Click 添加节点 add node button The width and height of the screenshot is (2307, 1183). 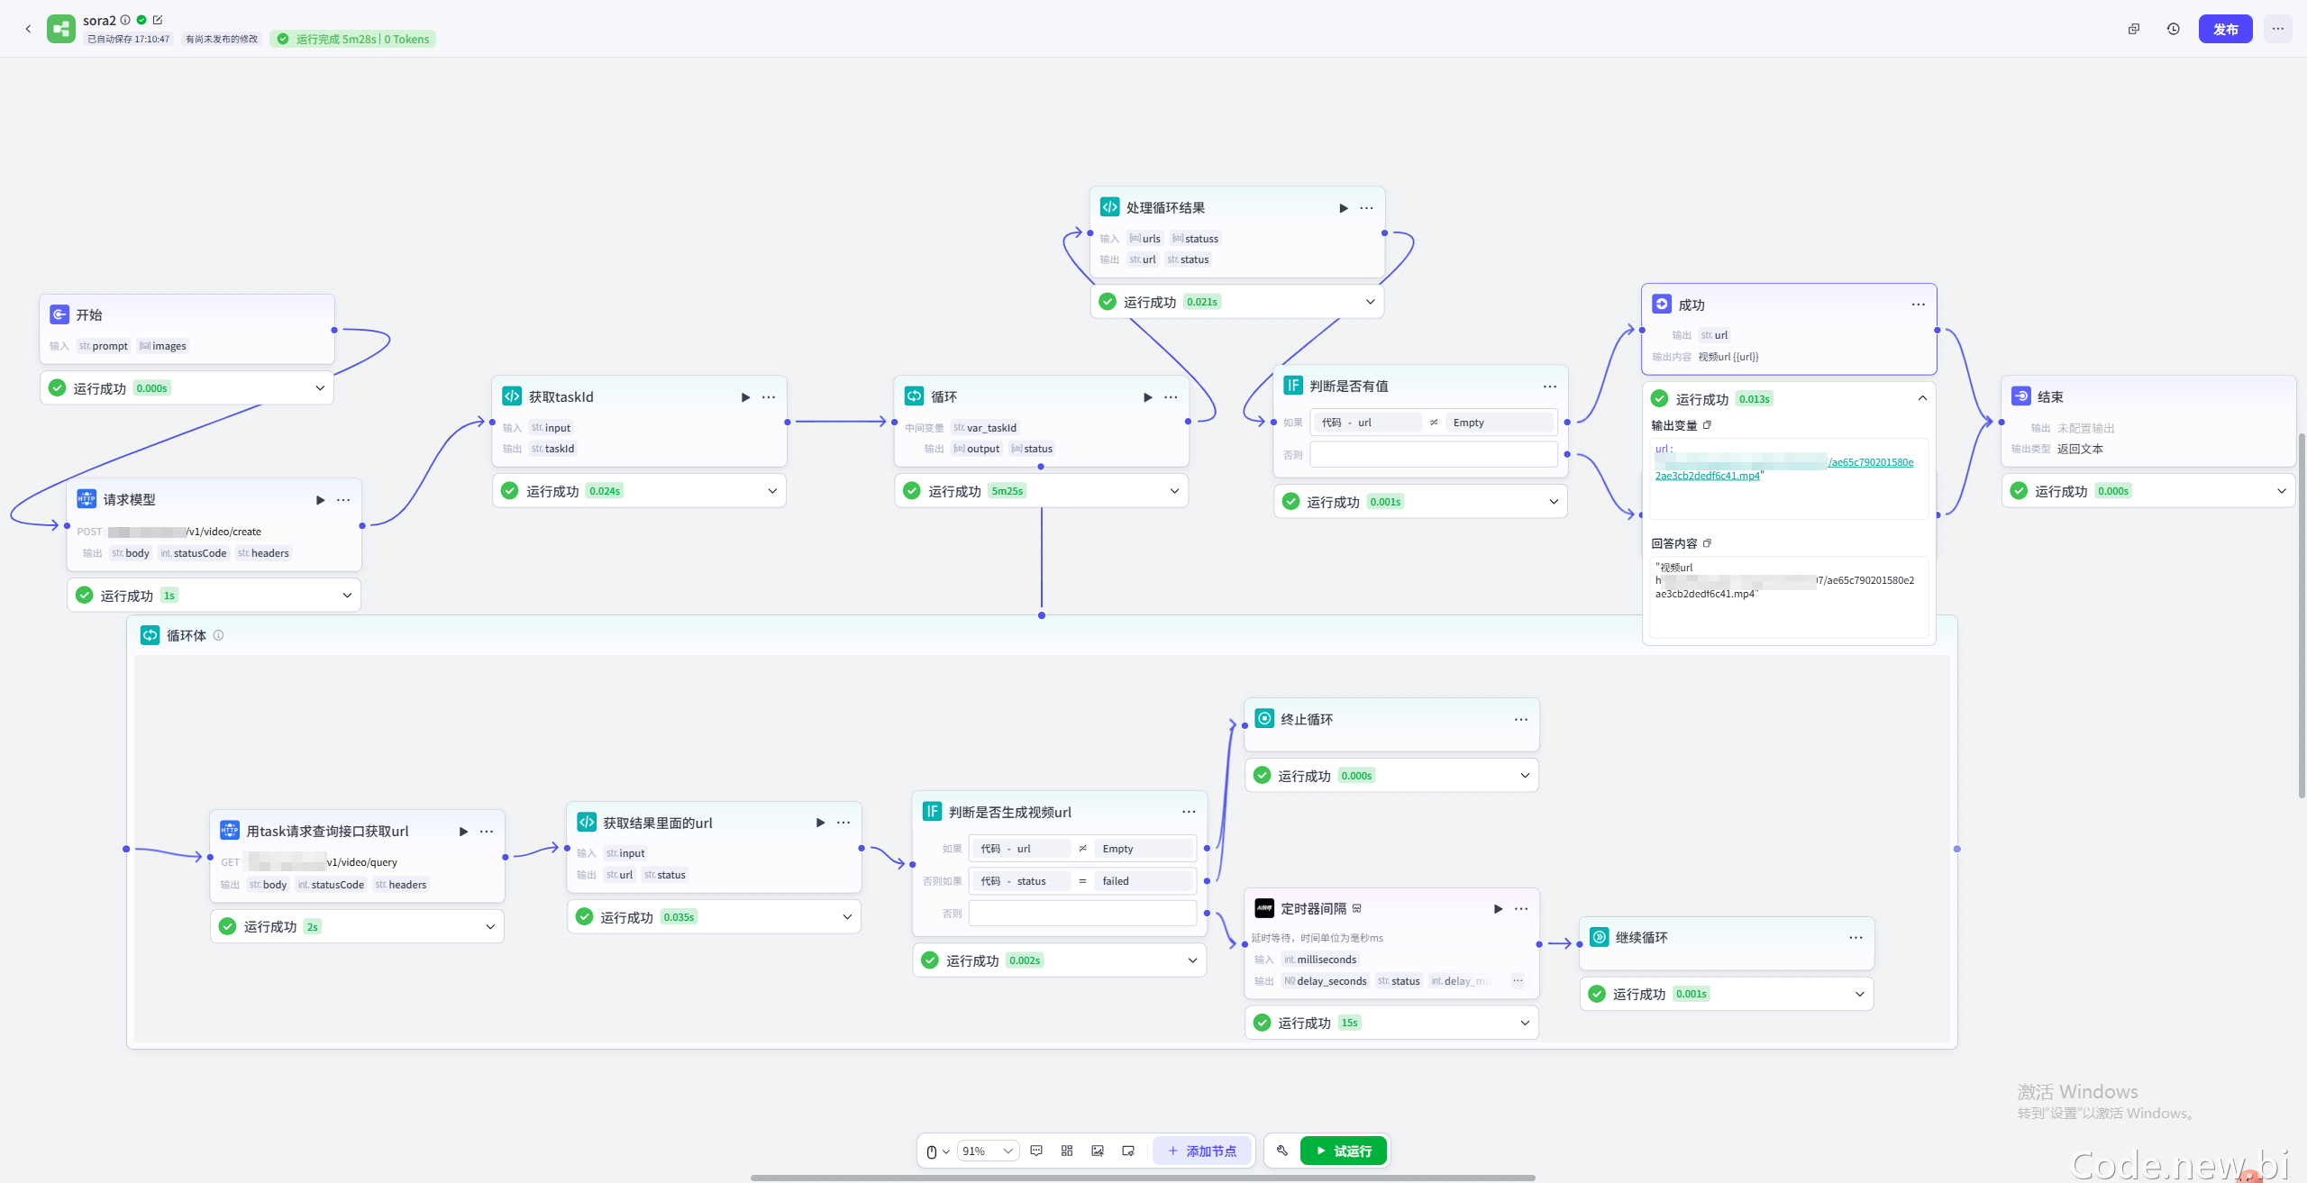[1201, 1151]
